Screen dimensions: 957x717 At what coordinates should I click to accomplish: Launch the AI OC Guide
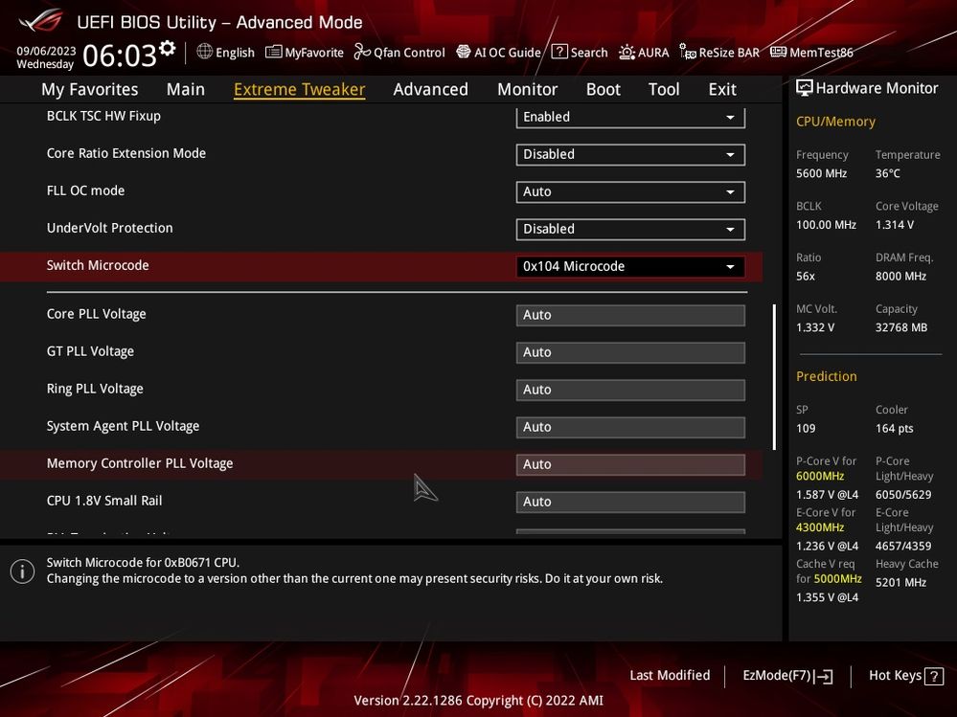(x=498, y=52)
